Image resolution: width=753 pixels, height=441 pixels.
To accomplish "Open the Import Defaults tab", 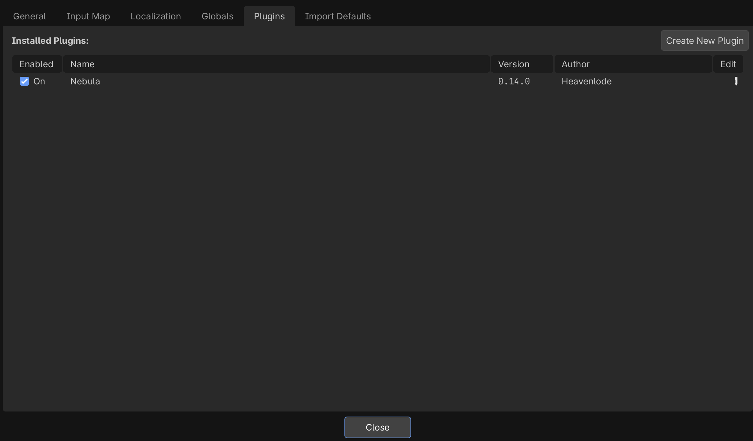I will pos(338,16).
